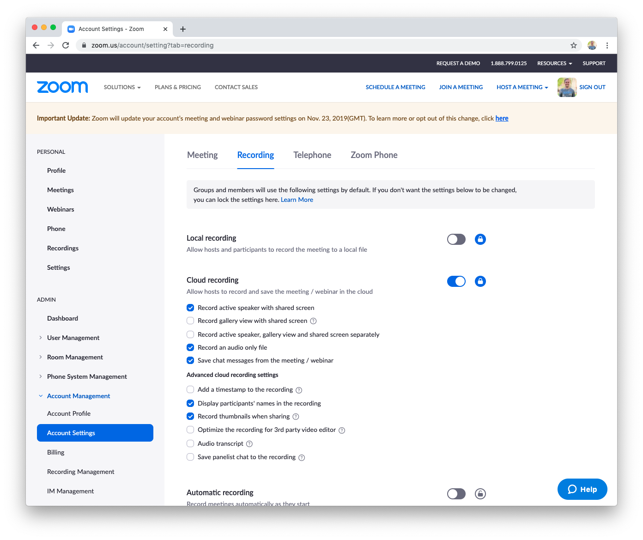Click the lock icon for Local recording
This screenshot has height=540, width=643.
[480, 239]
